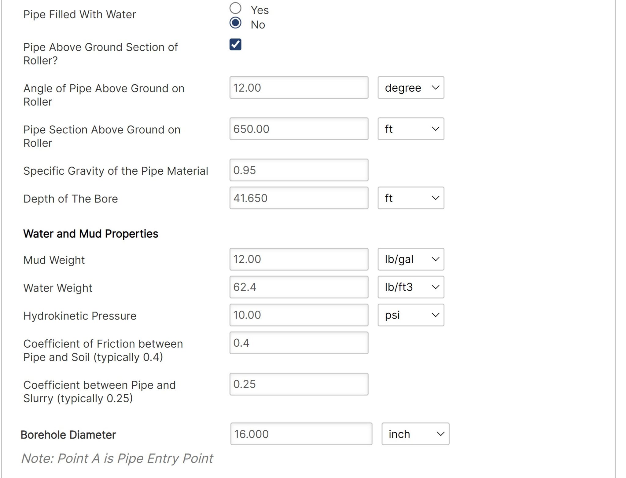Open the psi unit dropdown
Screen dimensions: 626x478
click(411, 315)
